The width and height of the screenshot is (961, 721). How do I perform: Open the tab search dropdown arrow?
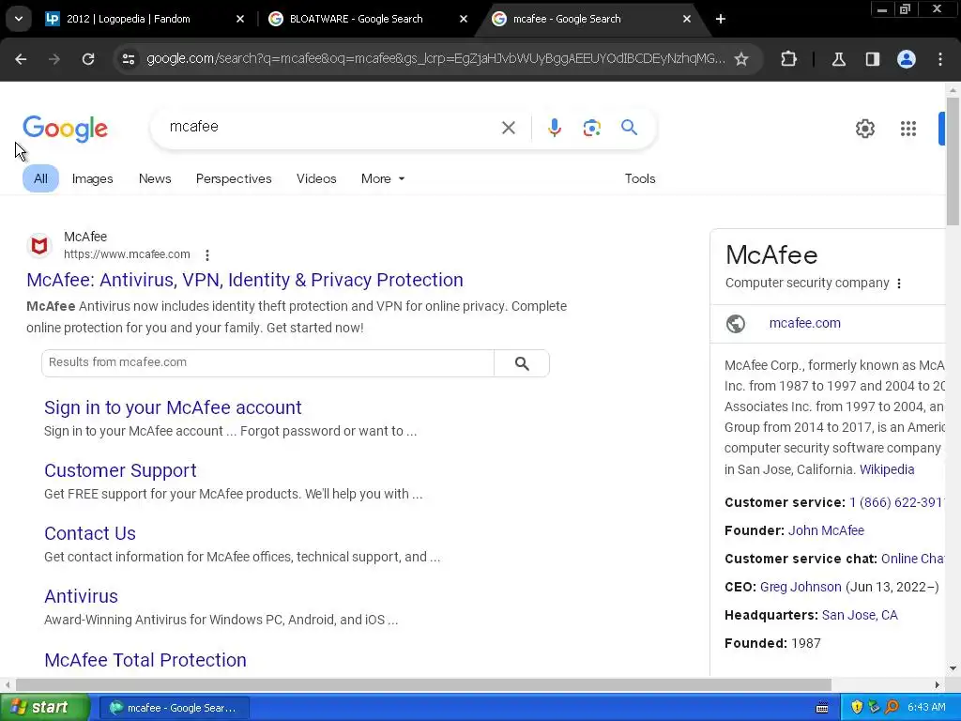click(19, 19)
